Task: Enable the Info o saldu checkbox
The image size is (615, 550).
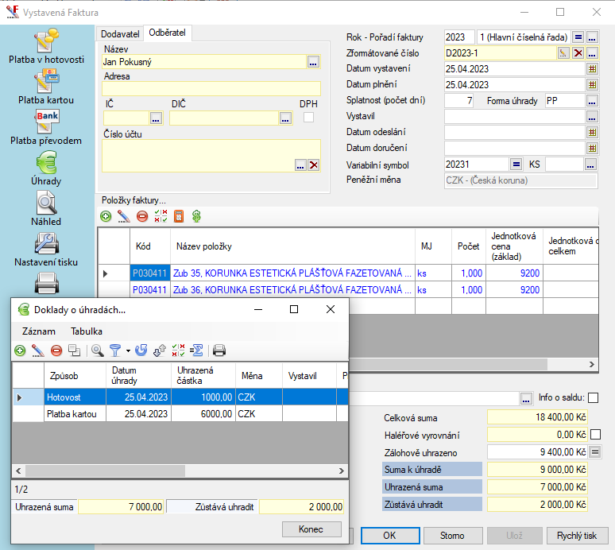Action: (594, 397)
